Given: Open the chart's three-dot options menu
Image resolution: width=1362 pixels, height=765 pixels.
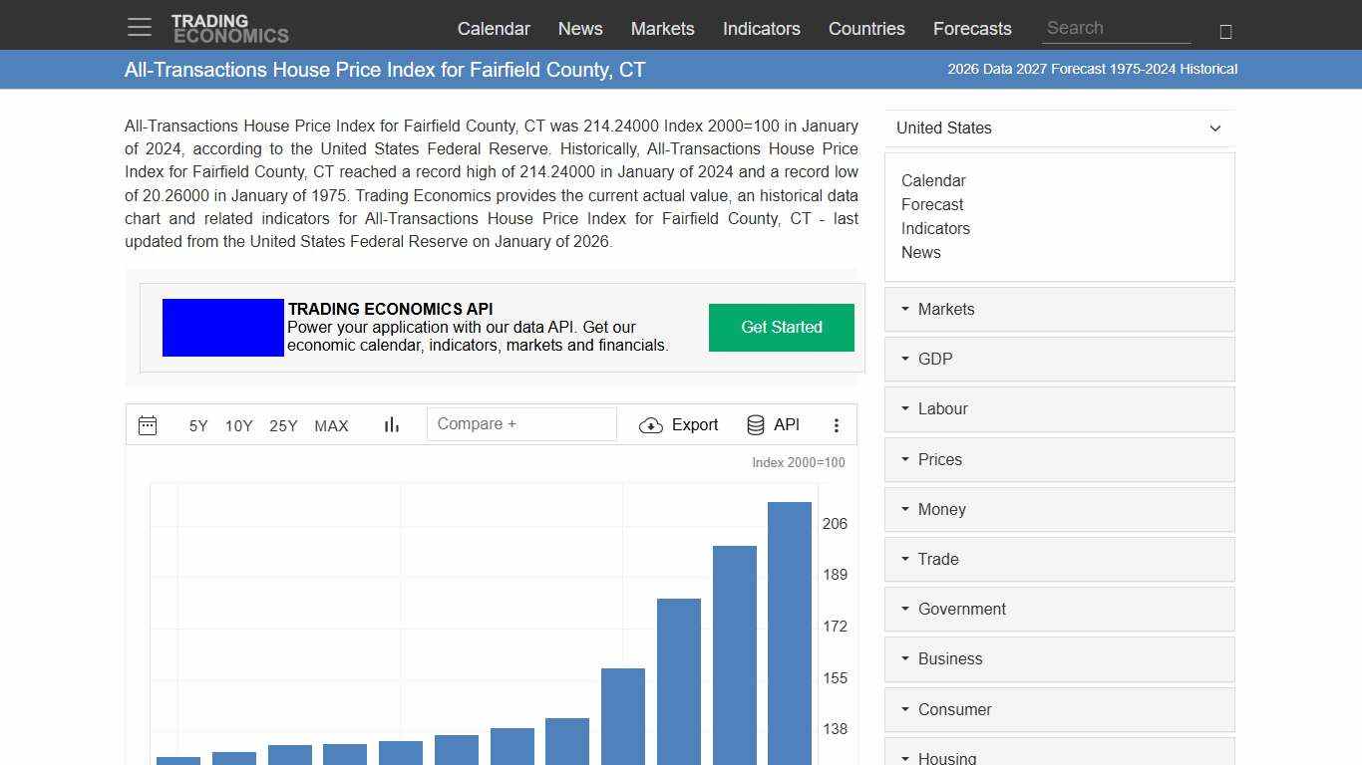Looking at the screenshot, I should pos(837,424).
